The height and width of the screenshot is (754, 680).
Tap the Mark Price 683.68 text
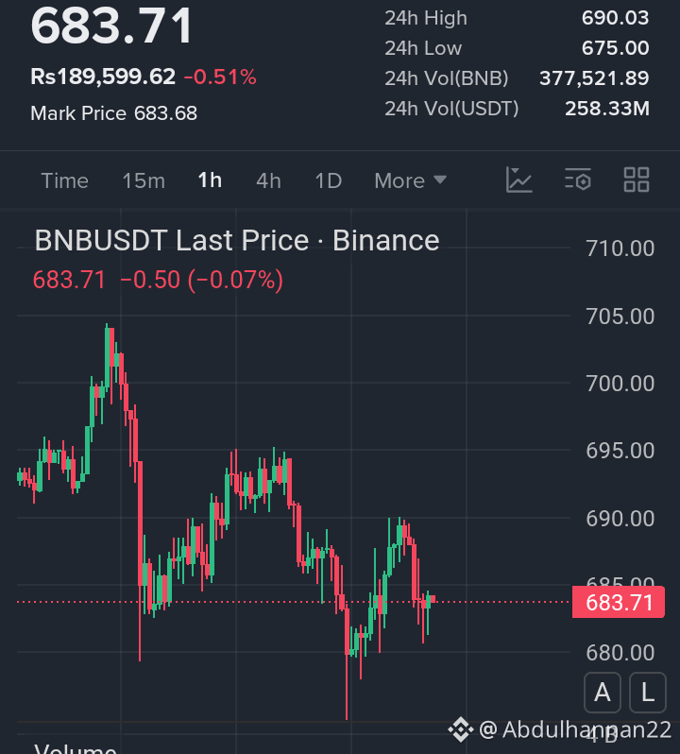click(x=114, y=113)
